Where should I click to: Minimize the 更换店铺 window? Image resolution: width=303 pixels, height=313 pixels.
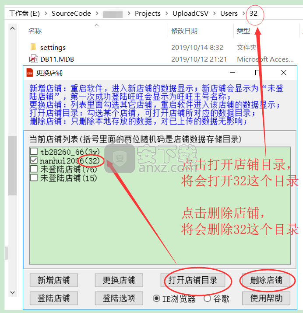point(233,73)
